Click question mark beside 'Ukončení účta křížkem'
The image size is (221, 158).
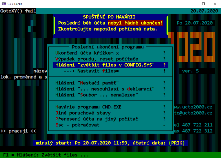tap(164, 53)
